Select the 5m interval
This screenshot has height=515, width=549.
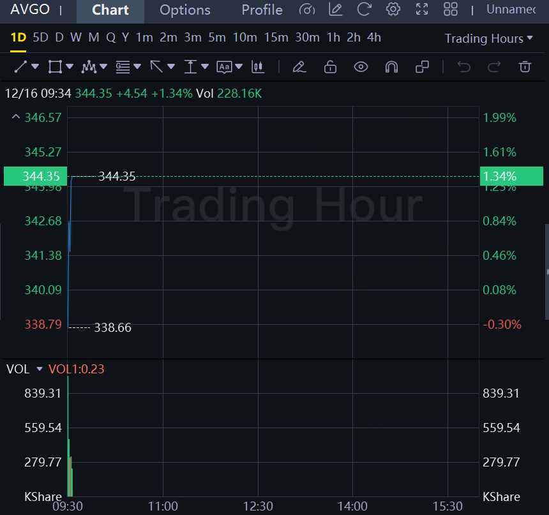[217, 37]
